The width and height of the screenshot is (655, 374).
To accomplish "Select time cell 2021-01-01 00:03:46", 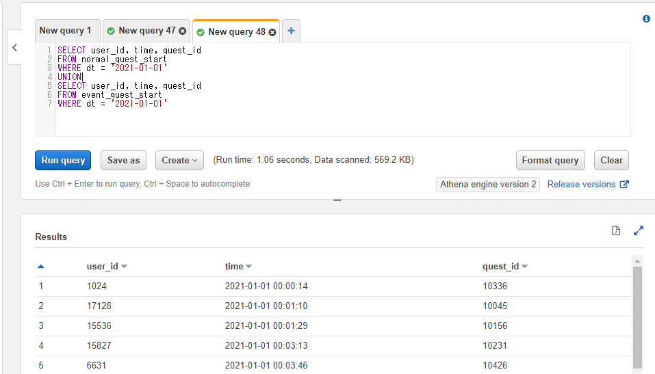I will pos(266,365).
